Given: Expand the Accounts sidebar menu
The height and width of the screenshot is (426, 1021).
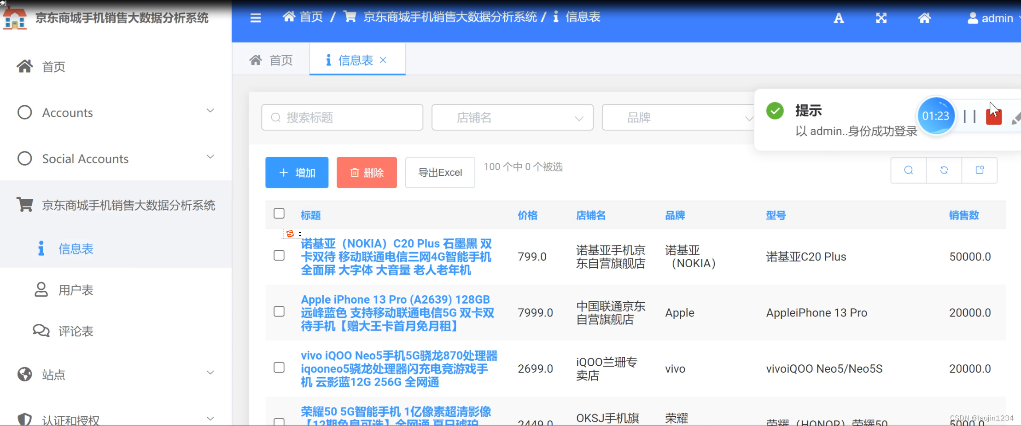Looking at the screenshot, I should coord(116,112).
